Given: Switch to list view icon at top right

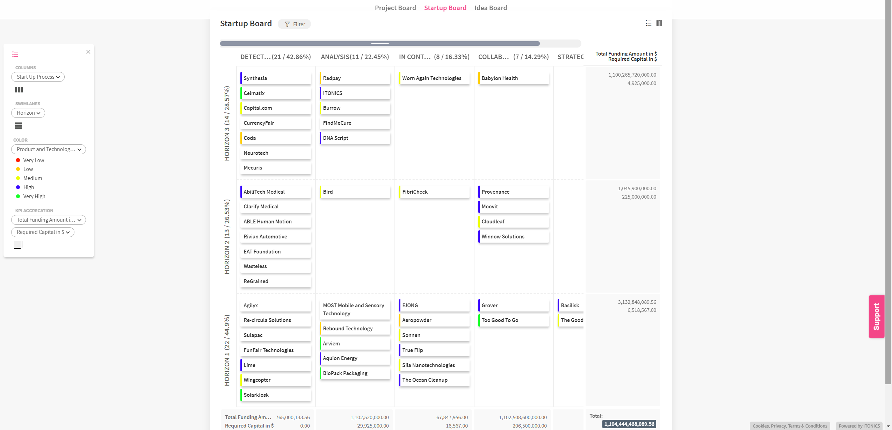Looking at the screenshot, I should click(x=648, y=23).
